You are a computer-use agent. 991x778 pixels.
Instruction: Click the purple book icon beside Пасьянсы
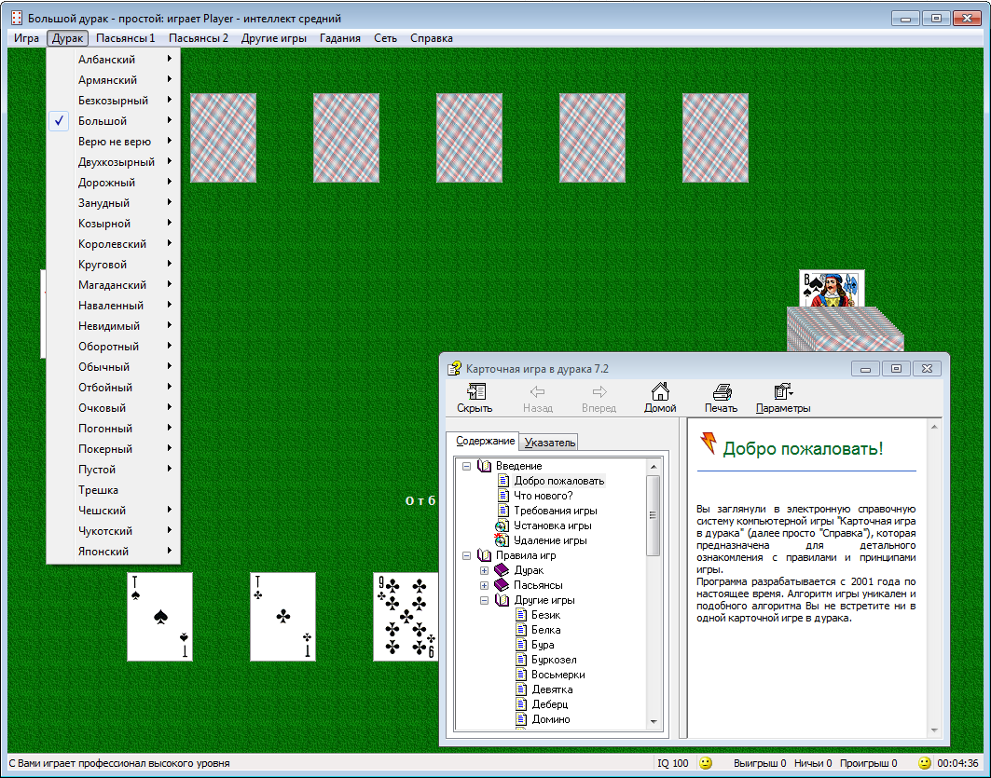(x=502, y=585)
